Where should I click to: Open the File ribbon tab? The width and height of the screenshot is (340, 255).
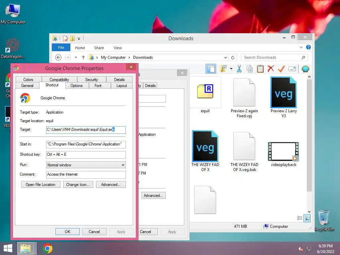coord(61,47)
